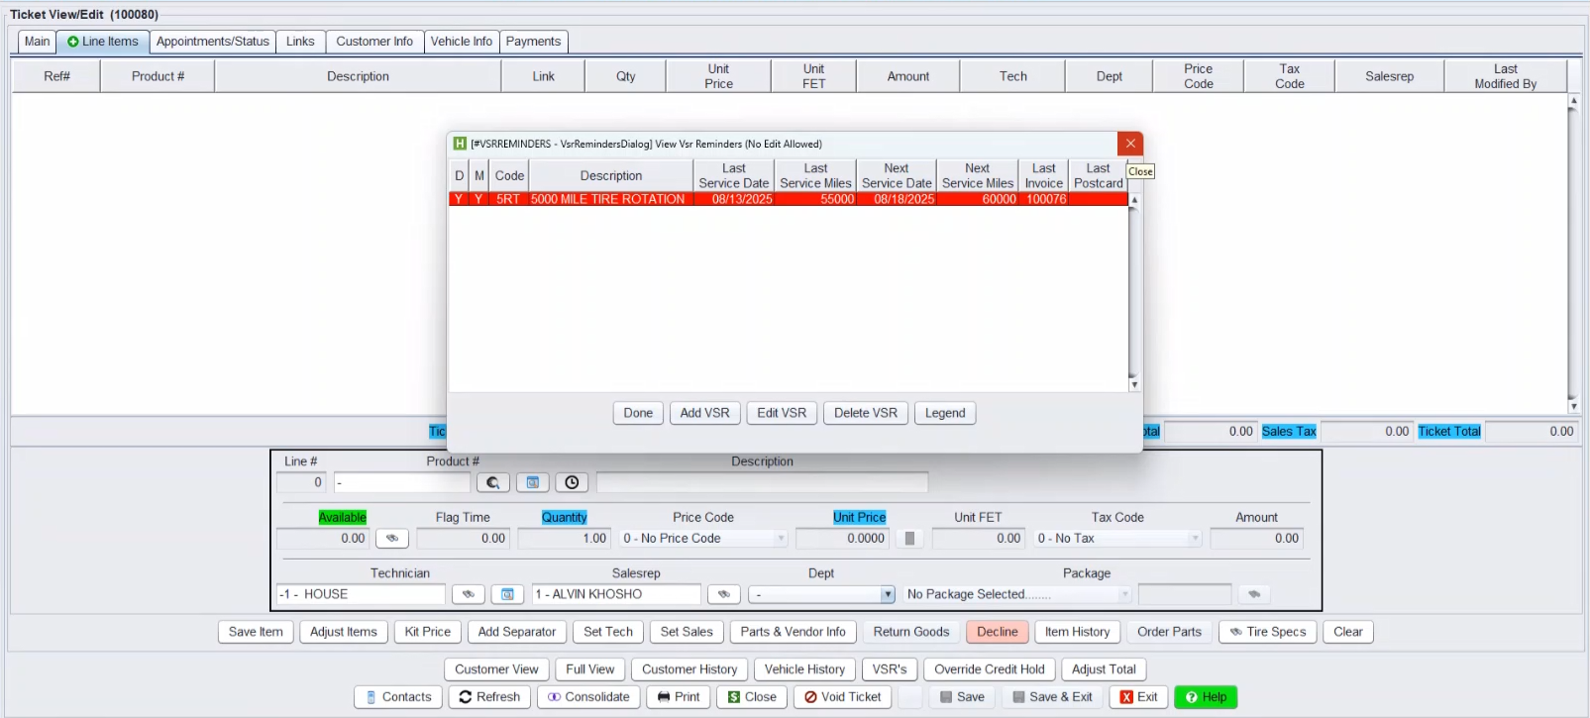This screenshot has height=718, width=1590.
Task: Open the Tax Code dropdown
Action: click(x=1195, y=539)
